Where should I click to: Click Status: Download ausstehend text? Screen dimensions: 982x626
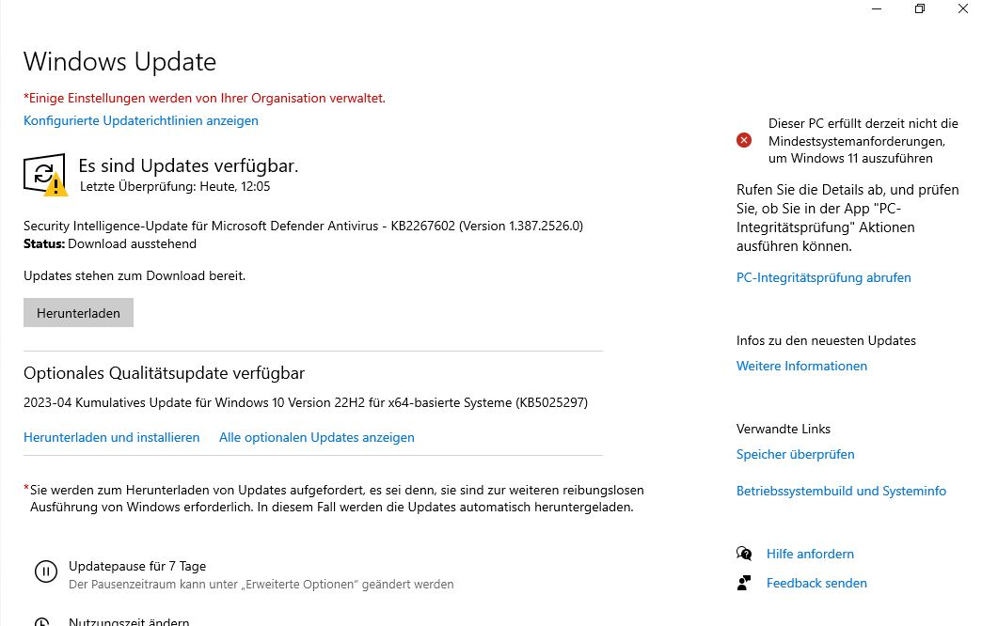click(x=110, y=244)
